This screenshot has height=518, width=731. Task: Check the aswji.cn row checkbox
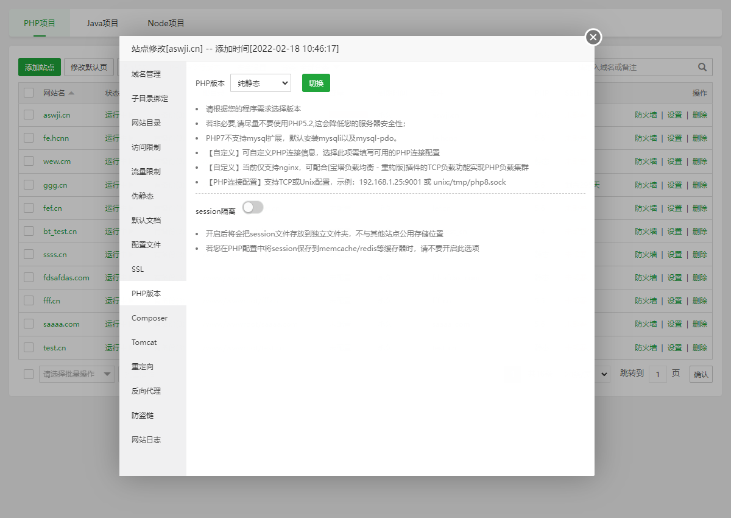(x=28, y=115)
